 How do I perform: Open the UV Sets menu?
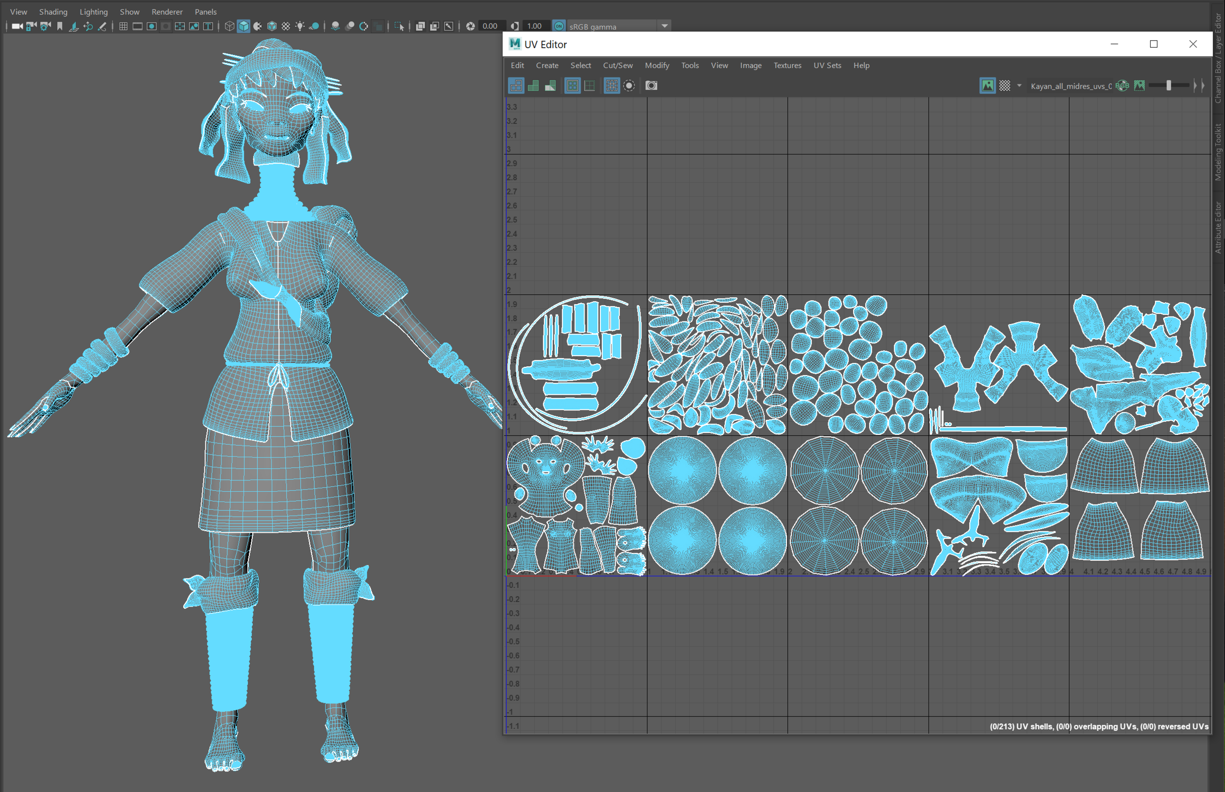click(827, 65)
